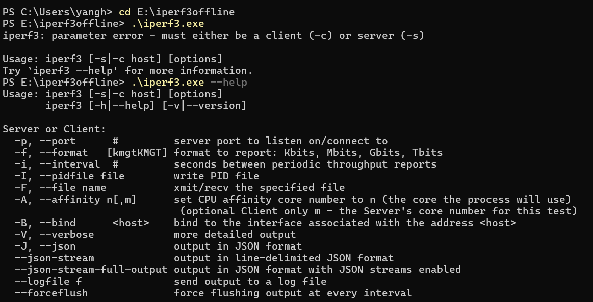Select the "-i, --interval" option text
Viewport: 593px width, 302px height.
tap(57, 164)
